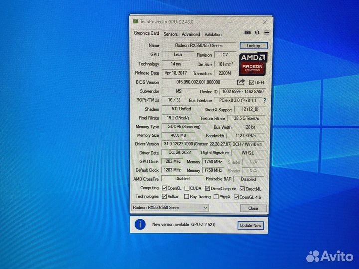Toggle the CUDA checkbox

187,188
